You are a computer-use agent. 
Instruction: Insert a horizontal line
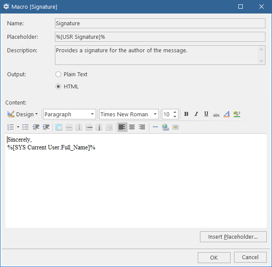(155, 127)
